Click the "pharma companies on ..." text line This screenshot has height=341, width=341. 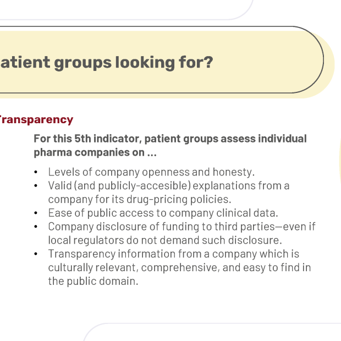(x=95, y=152)
